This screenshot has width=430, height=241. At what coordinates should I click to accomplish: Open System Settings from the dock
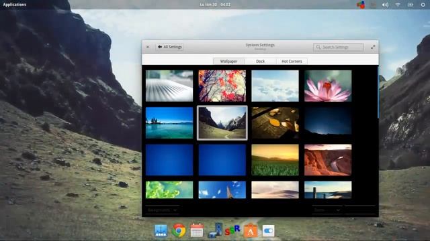(x=268, y=230)
